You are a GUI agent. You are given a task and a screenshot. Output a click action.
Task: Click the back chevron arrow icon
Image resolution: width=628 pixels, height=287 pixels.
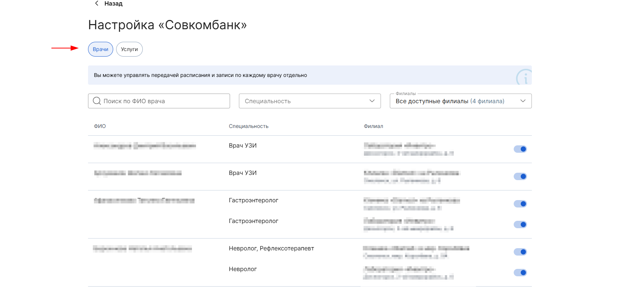pos(97,3)
